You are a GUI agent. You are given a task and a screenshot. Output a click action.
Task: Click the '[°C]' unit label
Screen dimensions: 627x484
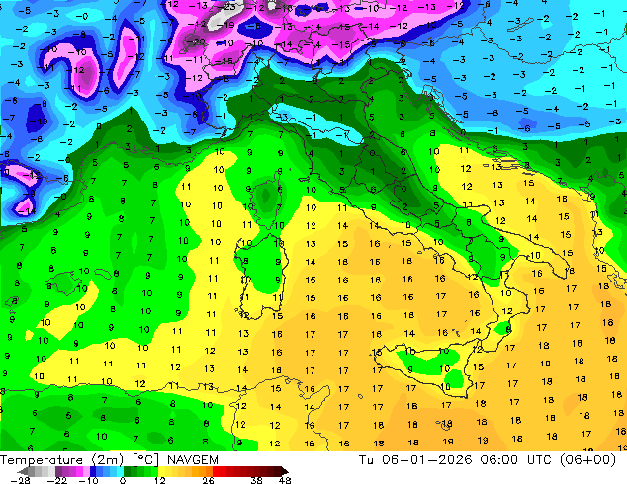pyautogui.click(x=145, y=460)
